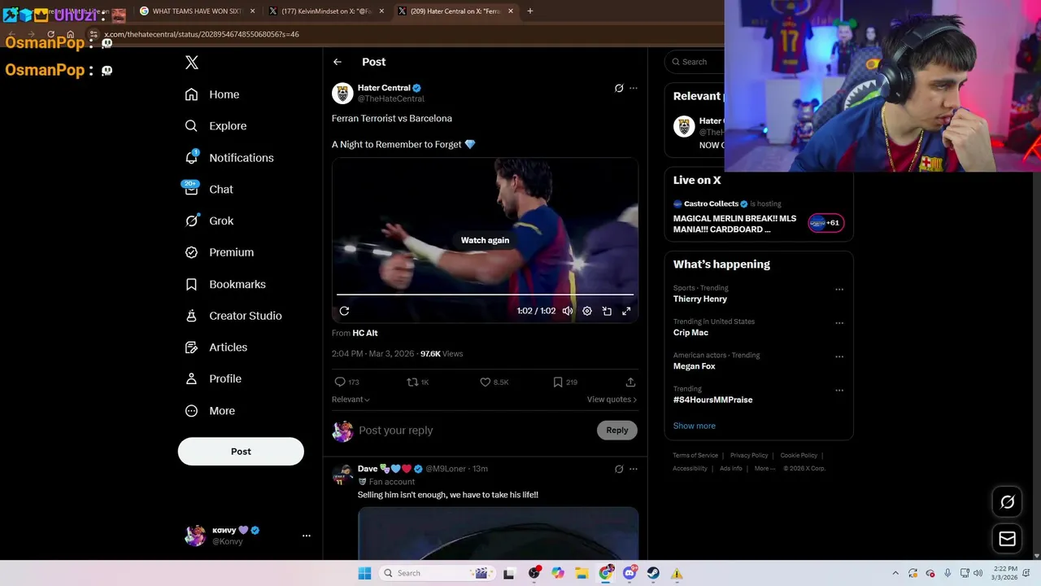This screenshot has width=1041, height=586.
Task: Click the repost icon showing 1K
Action: pyautogui.click(x=418, y=382)
